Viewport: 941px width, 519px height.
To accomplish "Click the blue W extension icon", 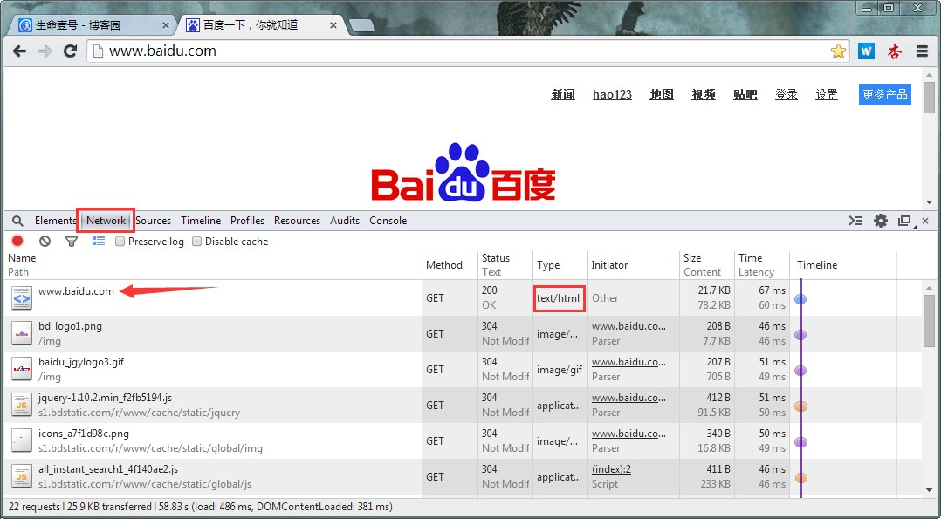I will click(x=866, y=51).
